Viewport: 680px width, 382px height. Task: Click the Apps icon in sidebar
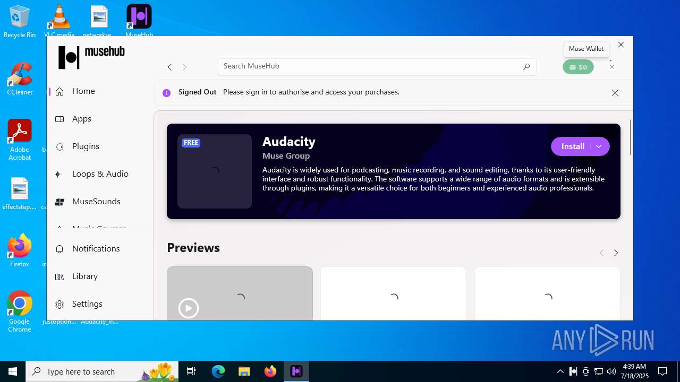pyautogui.click(x=59, y=119)
